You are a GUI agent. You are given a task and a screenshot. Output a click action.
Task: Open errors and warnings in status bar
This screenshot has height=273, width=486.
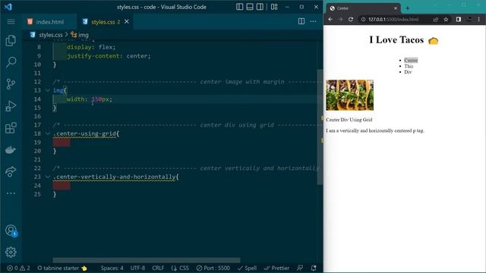[x=18, y=268]
